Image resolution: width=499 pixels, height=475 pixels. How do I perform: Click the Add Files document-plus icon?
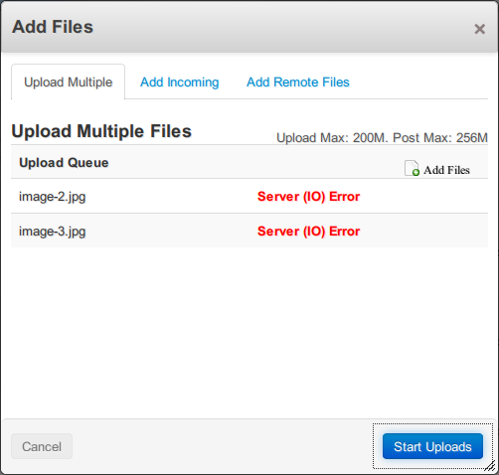pyautogui.click(x=412, y=168)
